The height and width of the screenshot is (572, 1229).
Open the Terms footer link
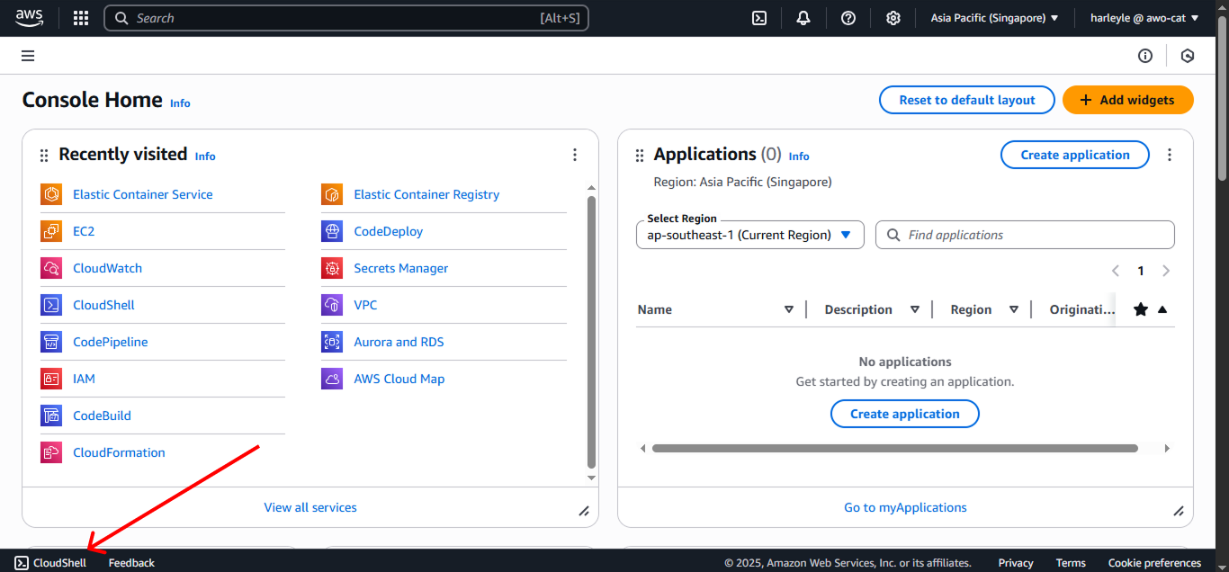click(x=1071, y=563)
